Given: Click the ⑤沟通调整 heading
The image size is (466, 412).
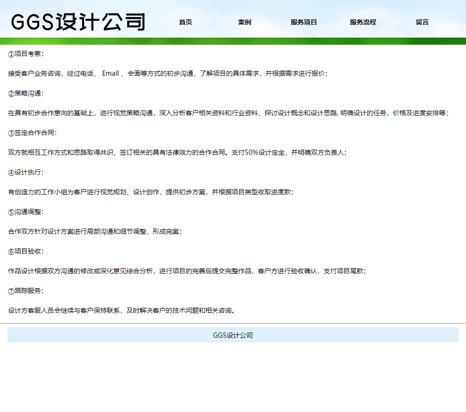Looking at the screenshot, I should pos(26,212).
